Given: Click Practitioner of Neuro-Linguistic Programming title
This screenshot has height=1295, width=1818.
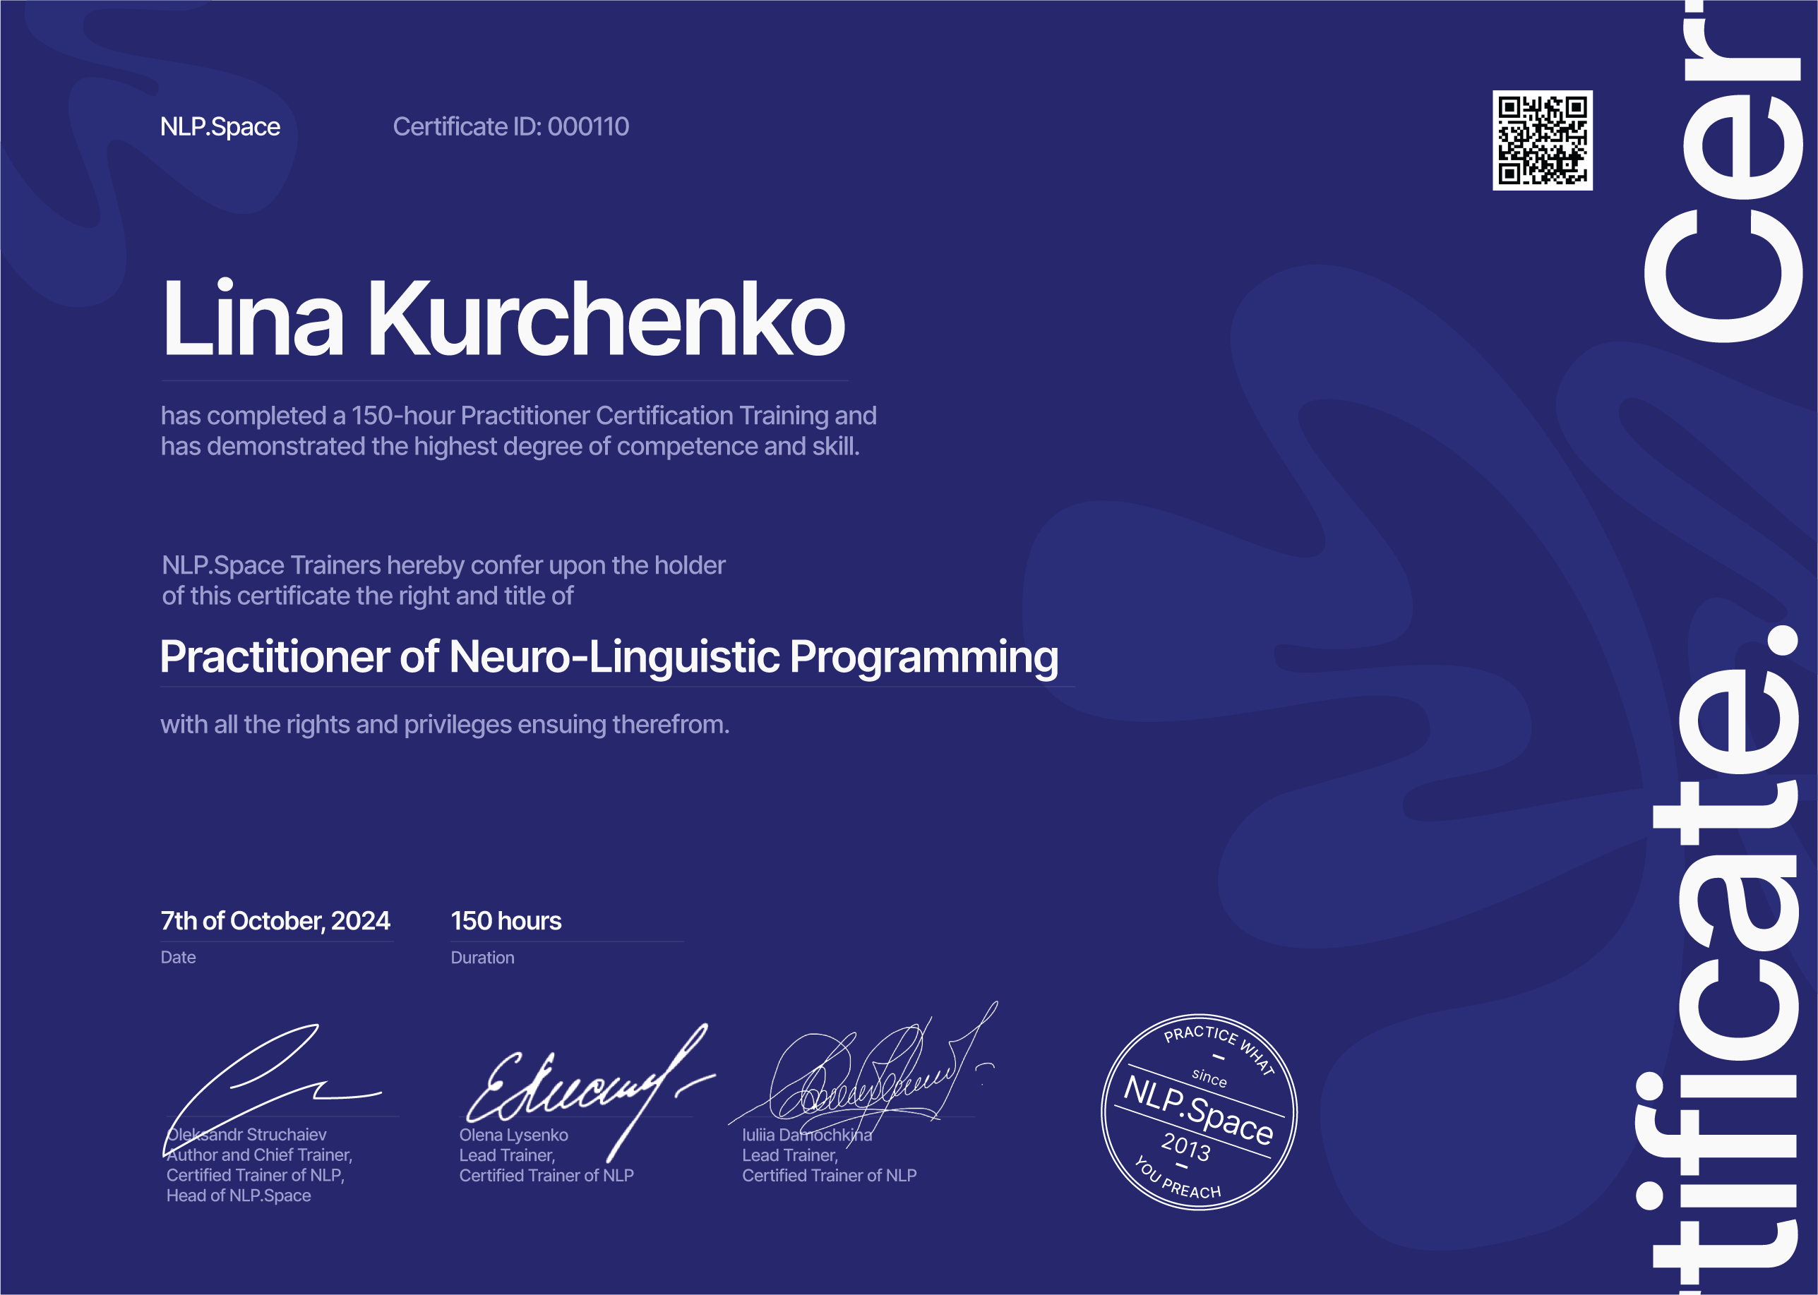Looking at the screenshot, I should click(x=609, y=657).
